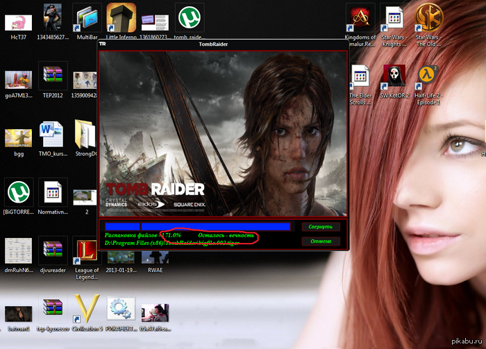This screenshot has width=486, height=349.
Task: Open the djvureader archive icon
Action: pos(53,250)
